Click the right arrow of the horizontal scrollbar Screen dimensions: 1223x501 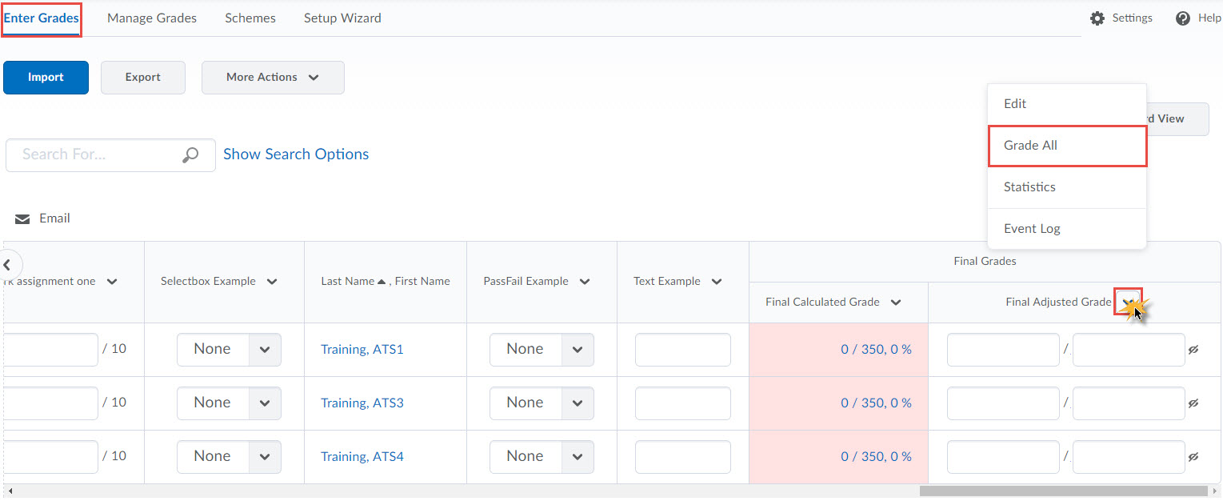(x=1215, y=491)
